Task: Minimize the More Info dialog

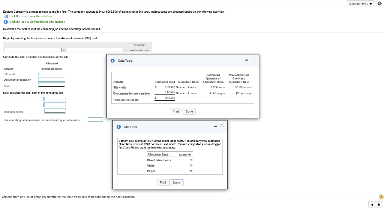Action: 215,126
